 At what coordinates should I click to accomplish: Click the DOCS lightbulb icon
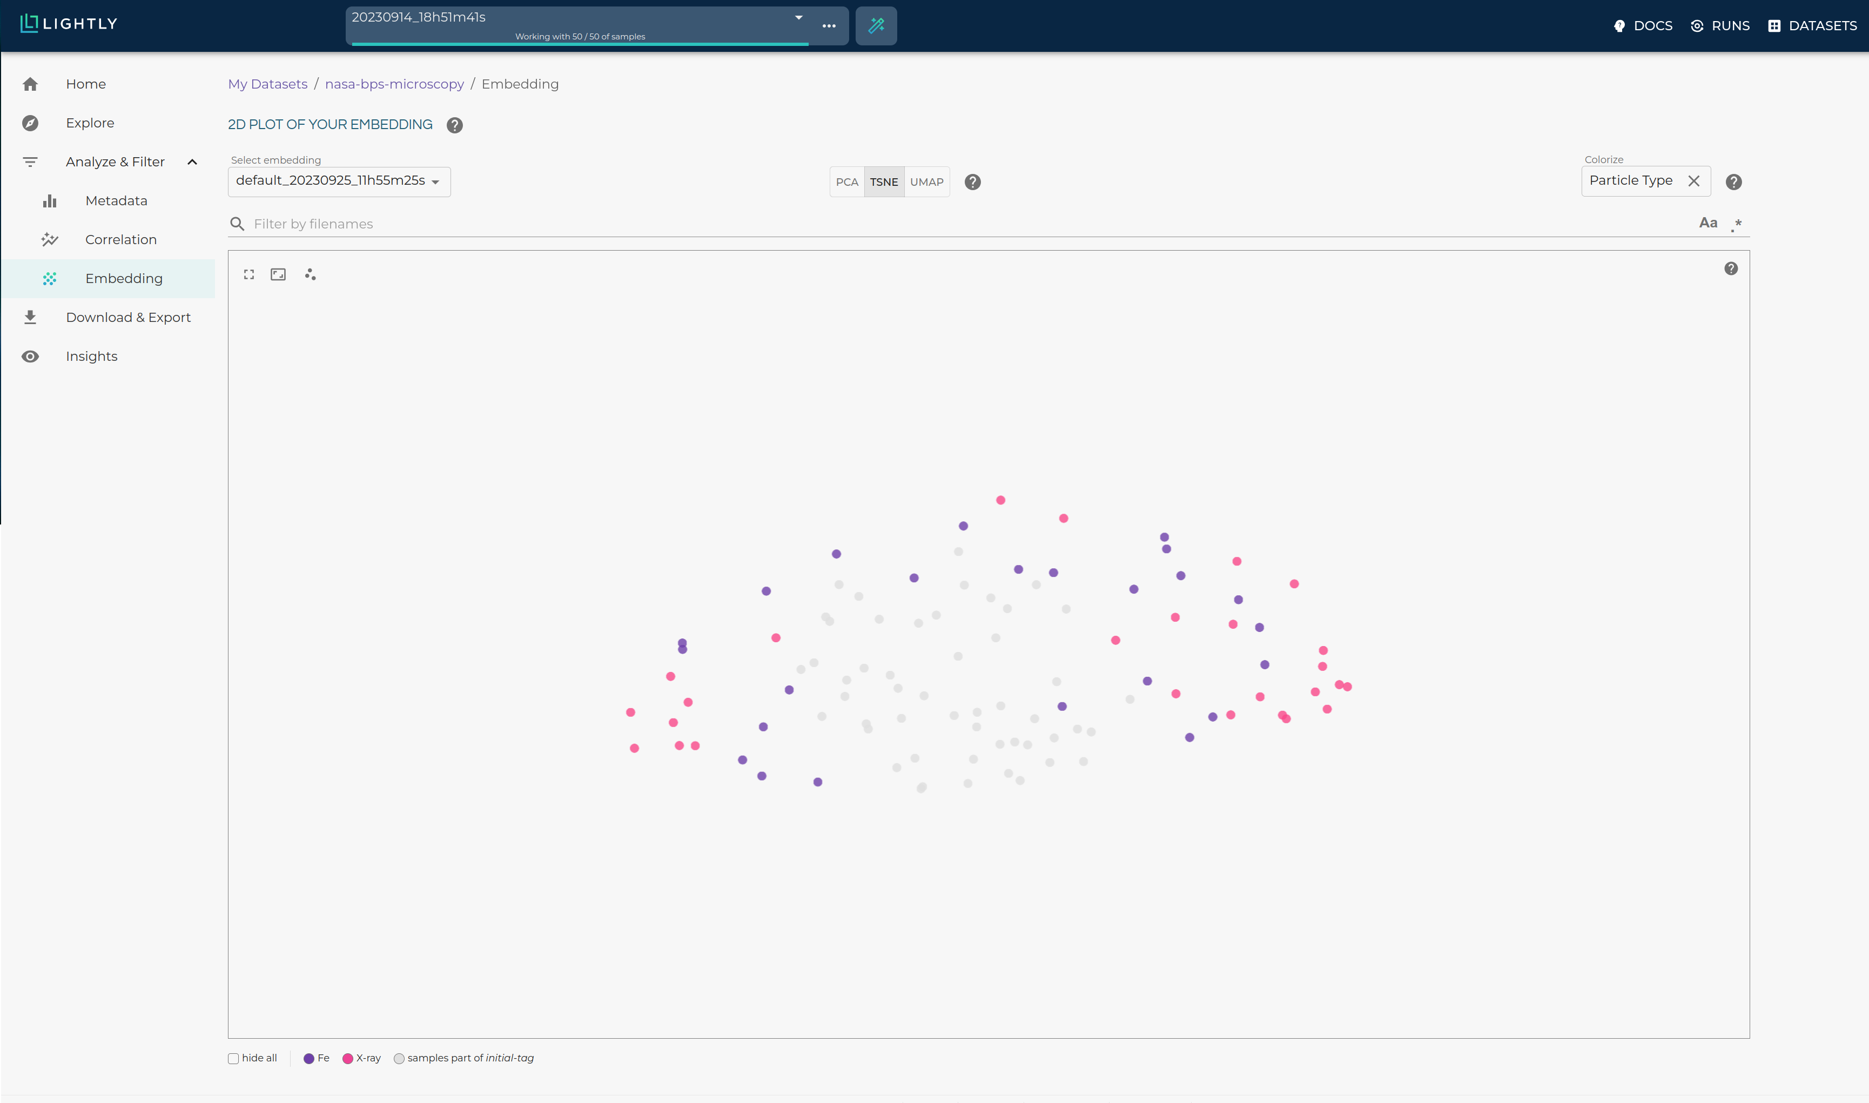pyautogui.click(x=1619, y=26)
